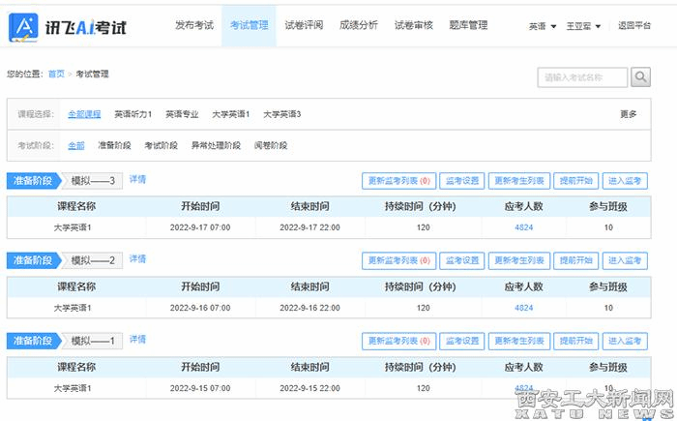Screen dimensions: 677x421
Task: Open the 发布考试 menu tab
Action: (193, 25)
